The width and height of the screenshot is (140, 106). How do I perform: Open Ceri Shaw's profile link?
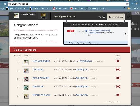[x=38, y=69]
